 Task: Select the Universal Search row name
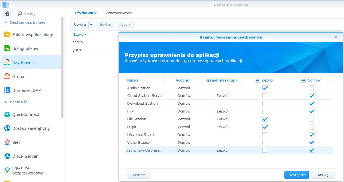point(141,135)
